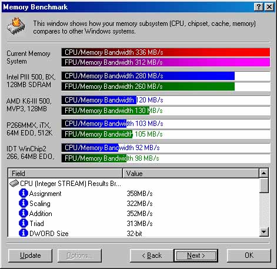
Task: Click the info icon beside Triad
Action: 24,223
